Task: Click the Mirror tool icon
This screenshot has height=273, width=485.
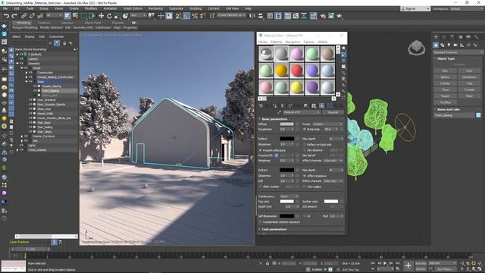Action: [252, 16]
